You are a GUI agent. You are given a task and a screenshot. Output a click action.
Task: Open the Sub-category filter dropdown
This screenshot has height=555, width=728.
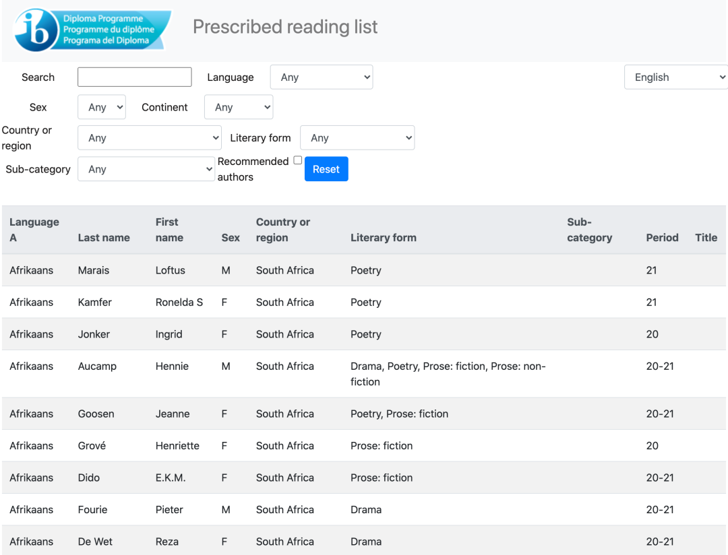(146, 169)
